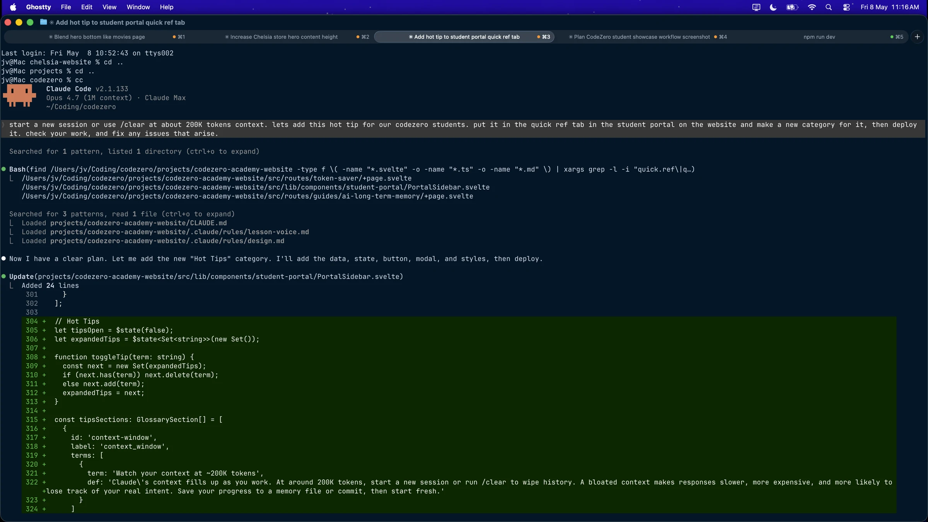Click the '~/Coding/codezero' path text
The height and width of the screenshot is (522, 928).
click(81, 107)
